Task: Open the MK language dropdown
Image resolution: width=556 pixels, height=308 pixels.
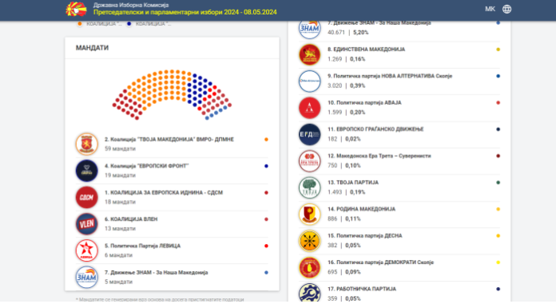Action: click(490, 10)
